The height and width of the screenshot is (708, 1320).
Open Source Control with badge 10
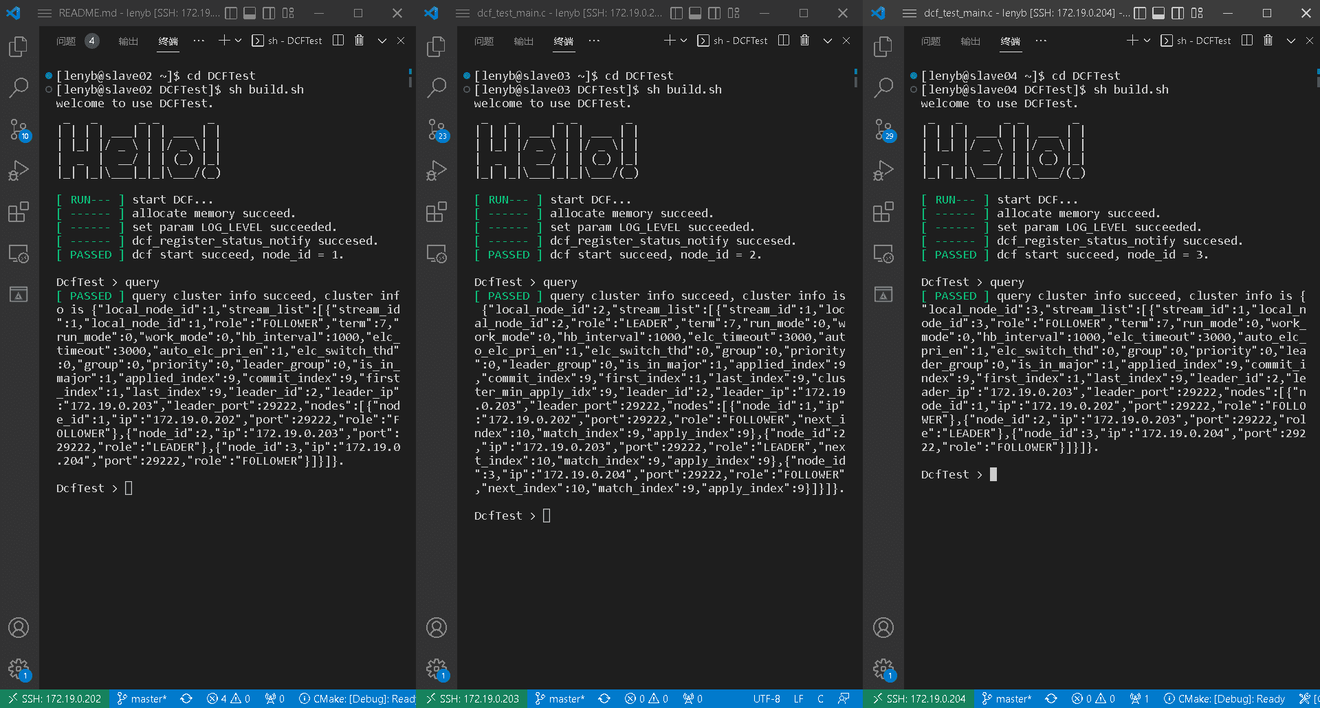19,129
